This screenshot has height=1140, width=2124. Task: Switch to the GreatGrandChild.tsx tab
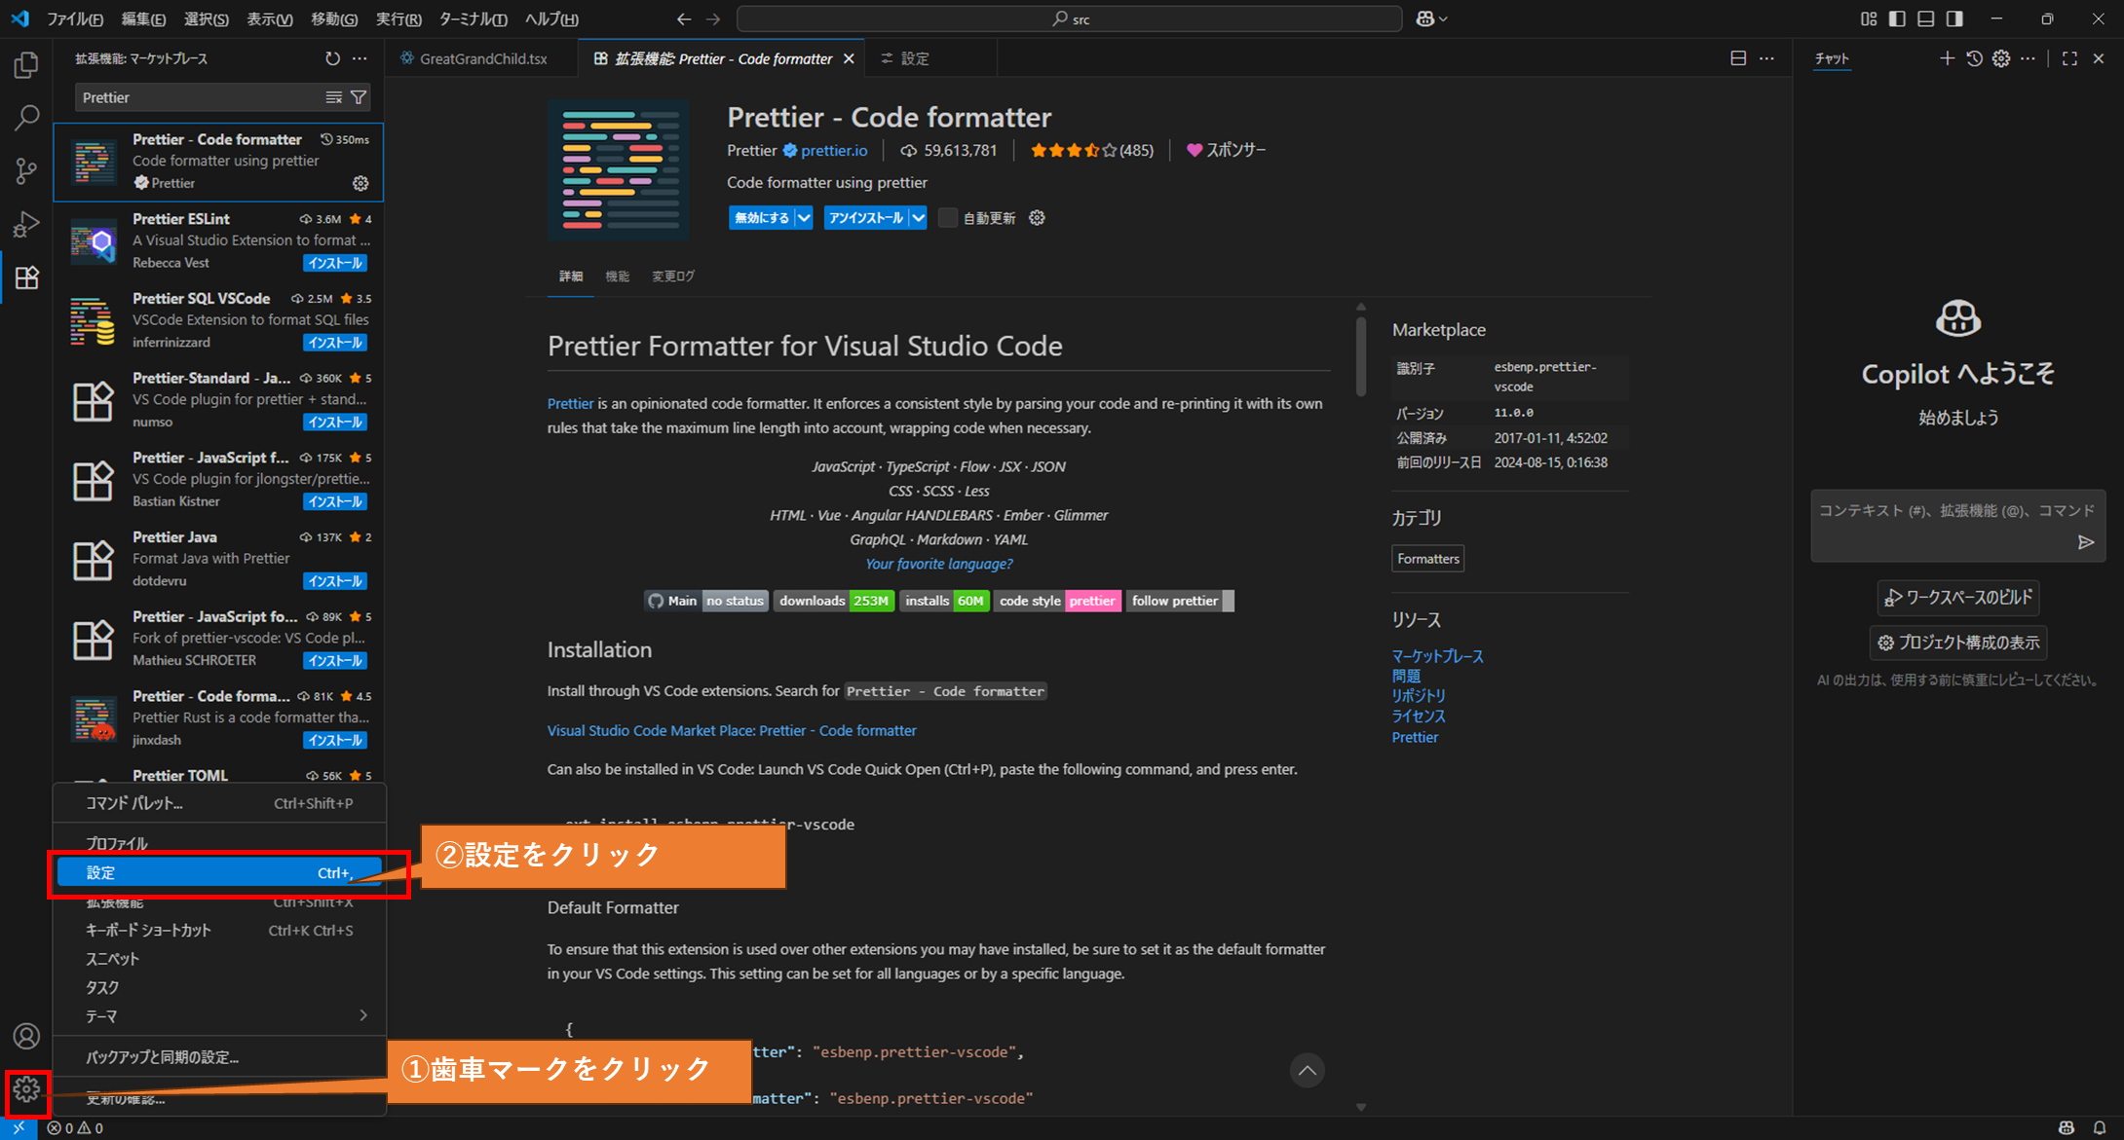click(482, 58)
